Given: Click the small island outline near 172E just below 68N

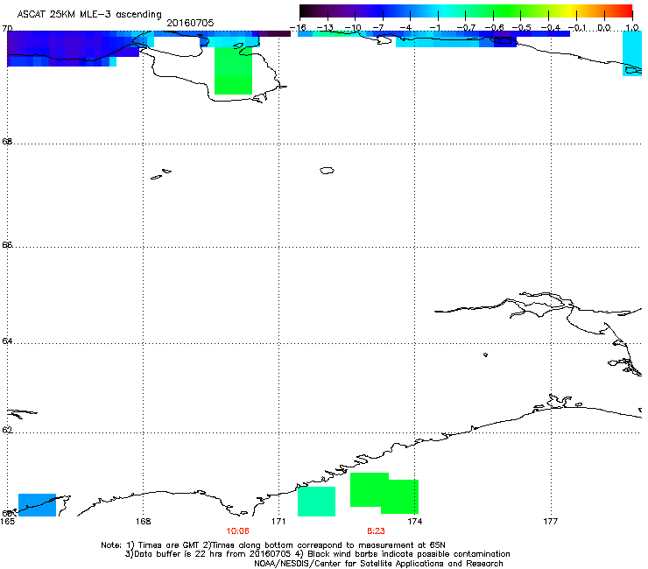Looking at the screenshot, I should (x=327, y=171).
